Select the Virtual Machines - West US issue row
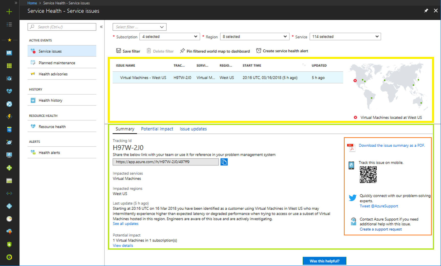Image resolution: width=441 pixels, height=266 pixels. pyautogui.click(x=228, y=78)
